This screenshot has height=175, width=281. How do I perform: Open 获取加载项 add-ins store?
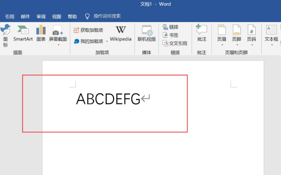88,30
